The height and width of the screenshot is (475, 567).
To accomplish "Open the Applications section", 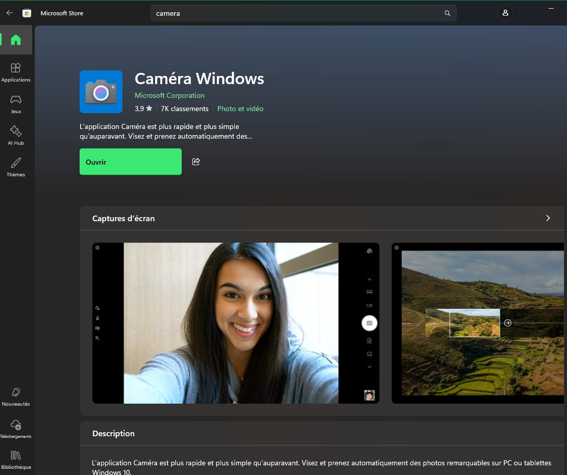I will pyautogui.click(x=16, y=72).
